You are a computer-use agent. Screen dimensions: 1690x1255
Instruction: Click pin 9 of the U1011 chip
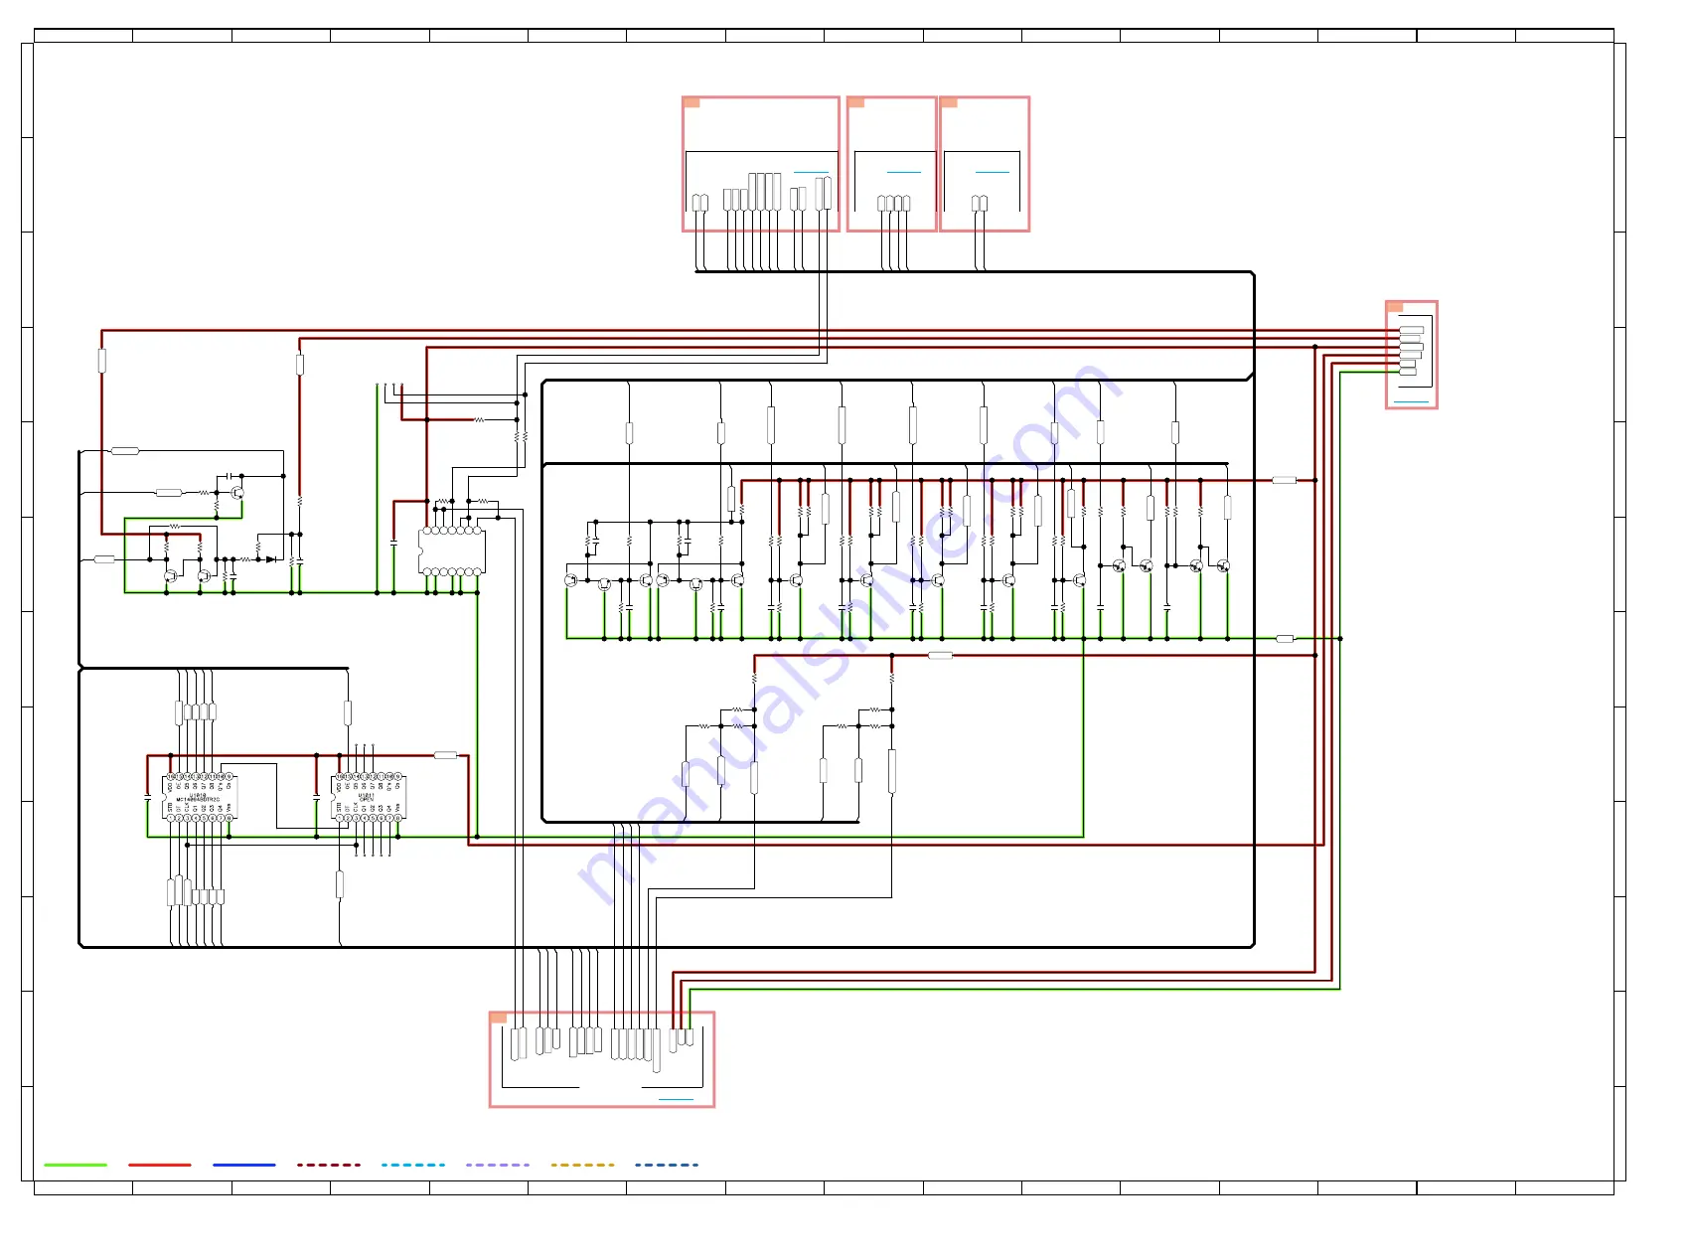(397, 776)
